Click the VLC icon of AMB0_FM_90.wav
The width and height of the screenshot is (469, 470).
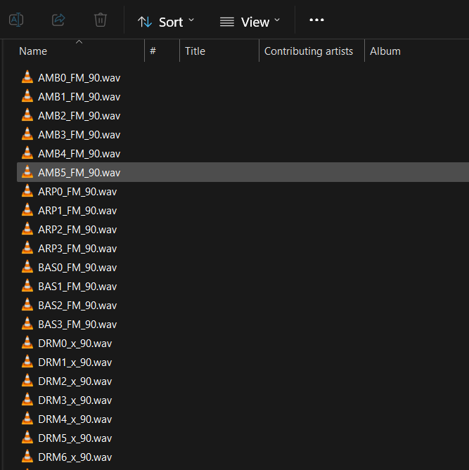click(x=27, y=77)
